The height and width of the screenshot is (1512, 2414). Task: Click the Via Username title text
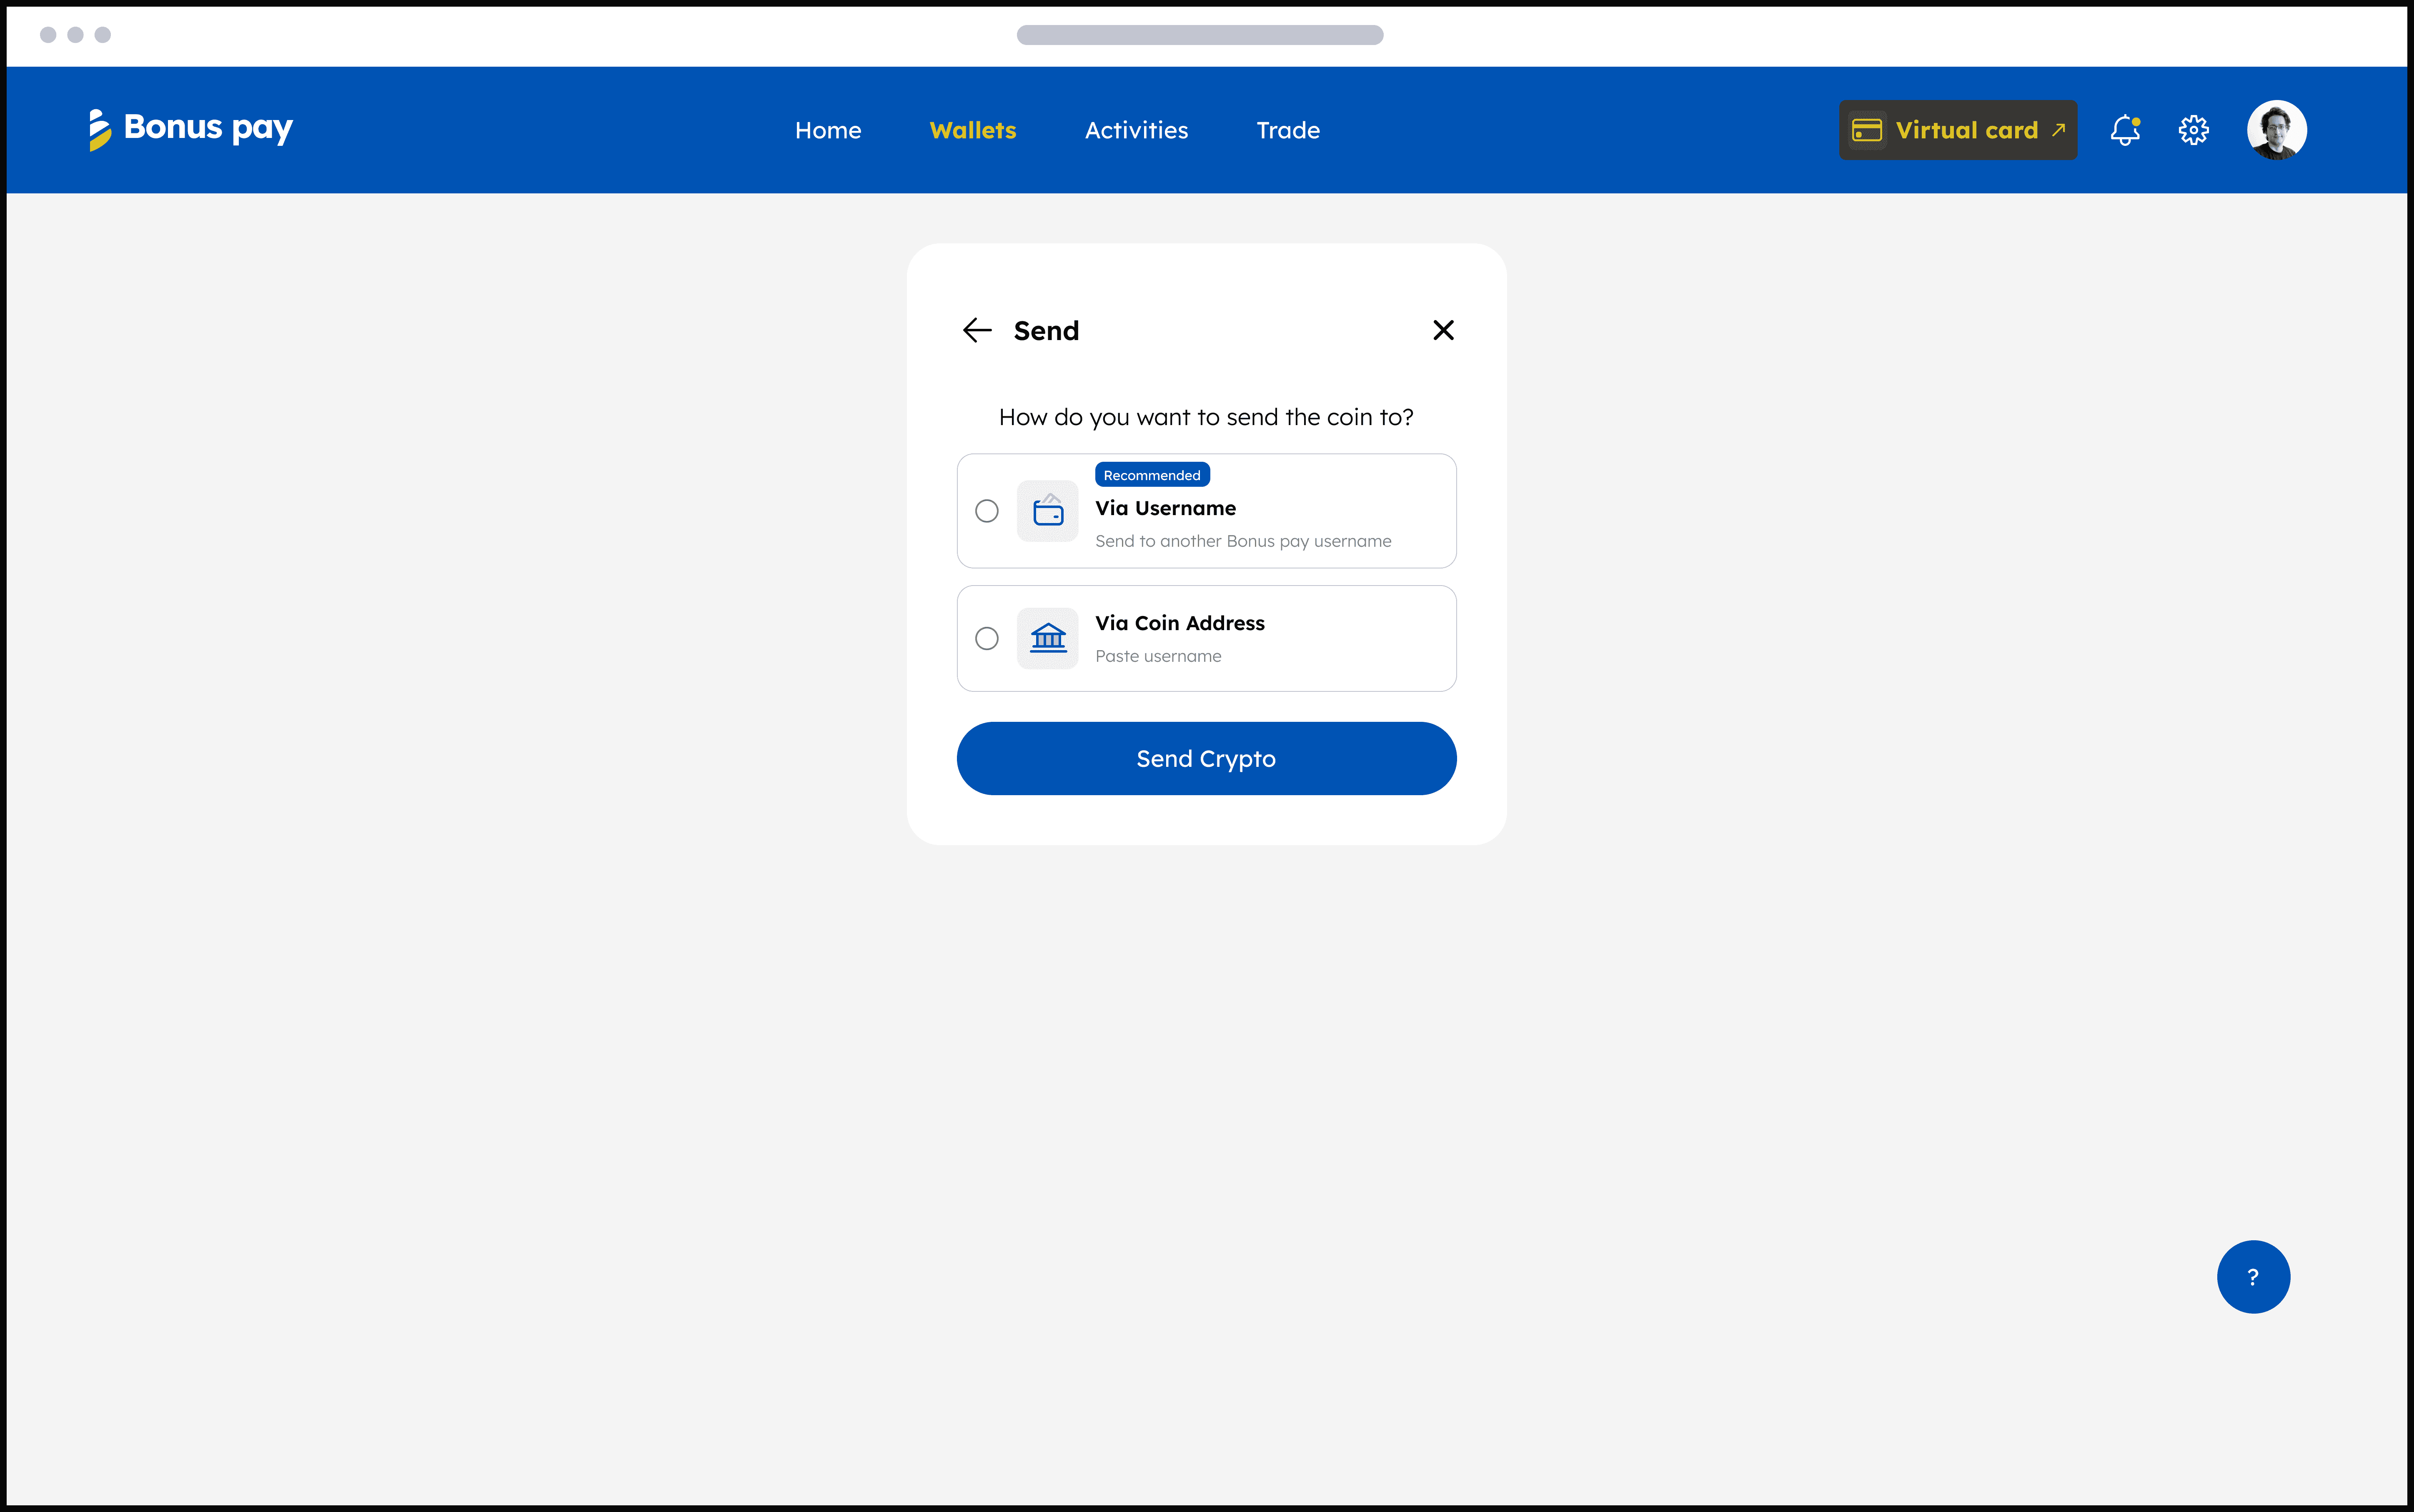[1166, 508]
